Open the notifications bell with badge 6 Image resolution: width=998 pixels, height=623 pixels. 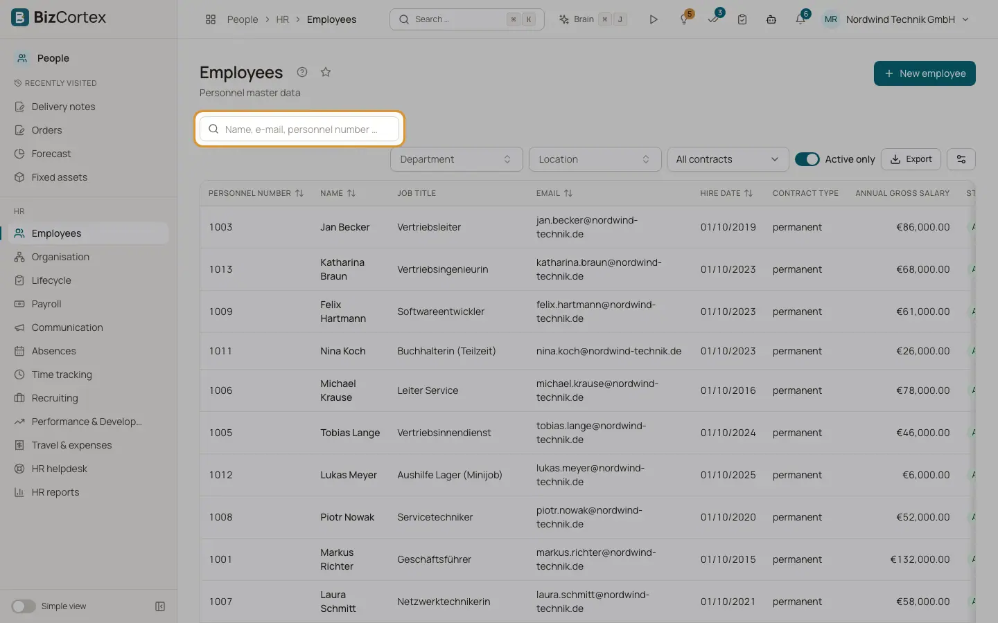800,19
